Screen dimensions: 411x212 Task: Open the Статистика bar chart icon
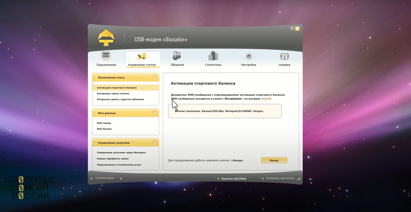point(213,56)
